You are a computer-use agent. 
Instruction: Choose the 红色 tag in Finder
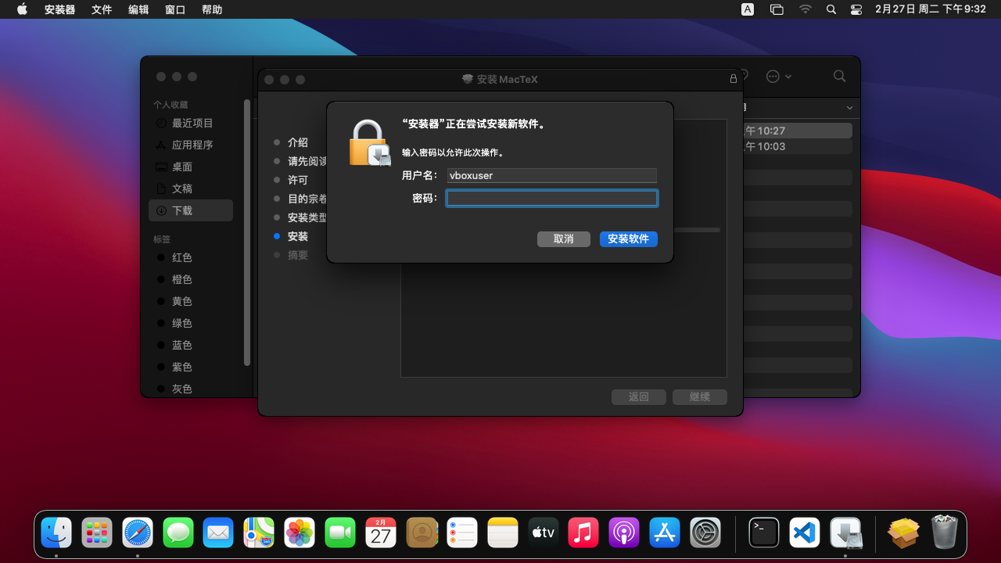[x=191, y=257]
